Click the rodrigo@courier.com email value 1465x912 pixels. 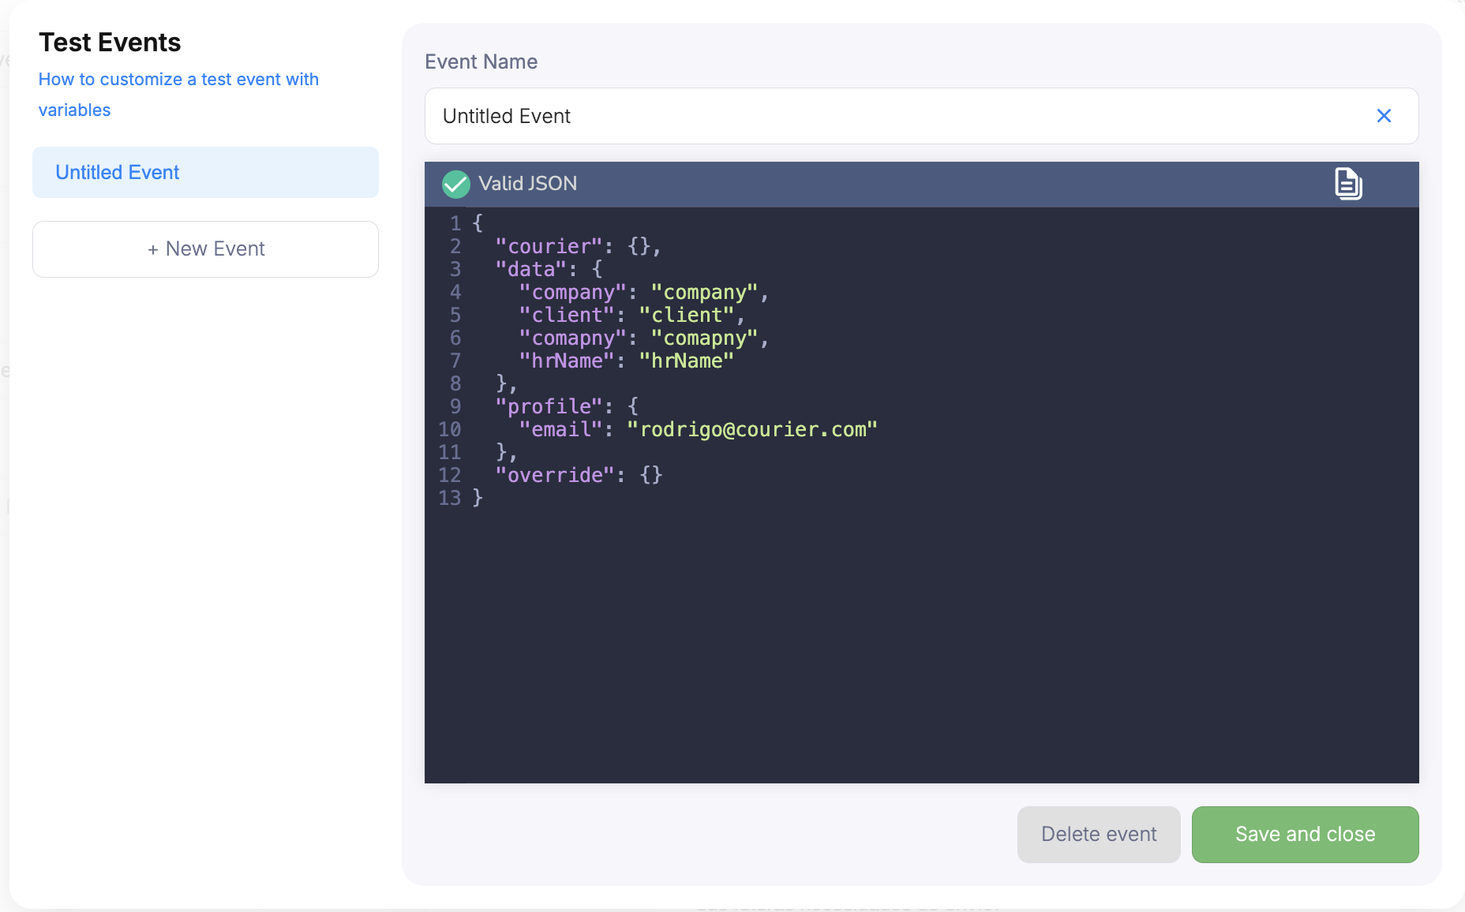pyautogui.click(x=752, y=430)
